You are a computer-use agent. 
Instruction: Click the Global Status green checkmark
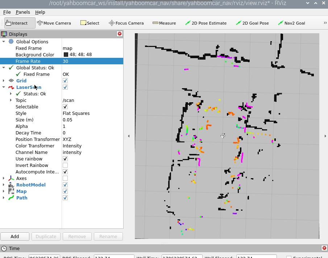(11, 68)
